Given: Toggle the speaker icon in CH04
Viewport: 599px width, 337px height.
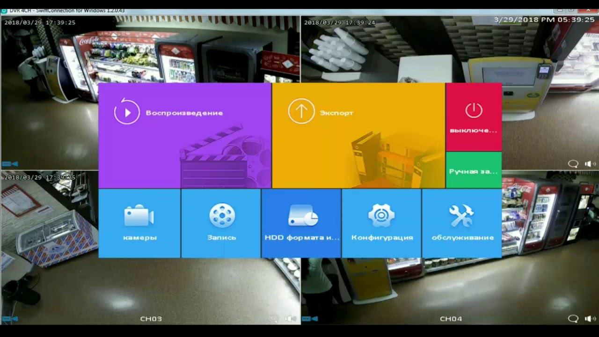Looking at the screenshot, I should 591,319.
